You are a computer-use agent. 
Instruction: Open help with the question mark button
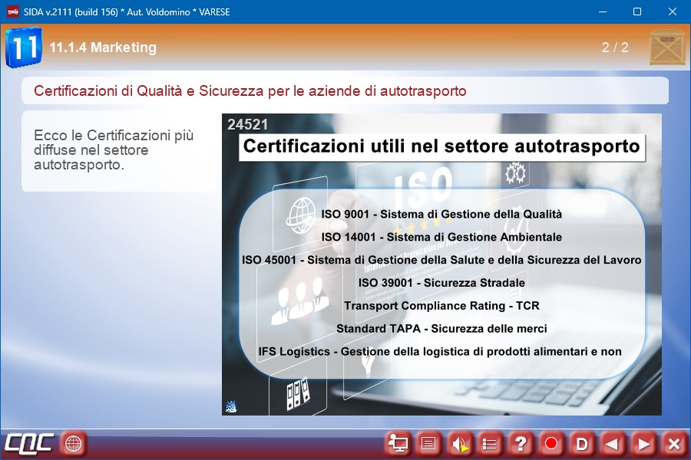tap(521, 443)
